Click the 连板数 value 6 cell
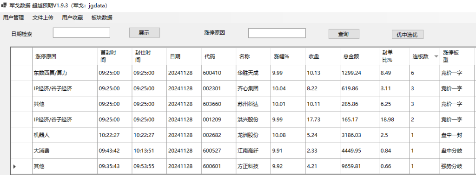This screenshot has height=175, width=476. pyautogui.click(x=424, y=73)
